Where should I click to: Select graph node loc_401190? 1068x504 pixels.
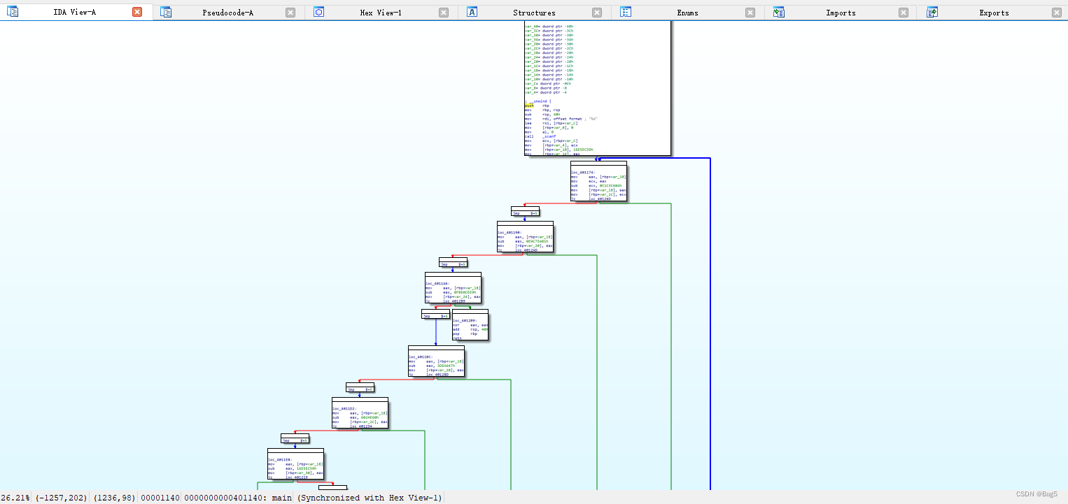(x=525, y=237)
